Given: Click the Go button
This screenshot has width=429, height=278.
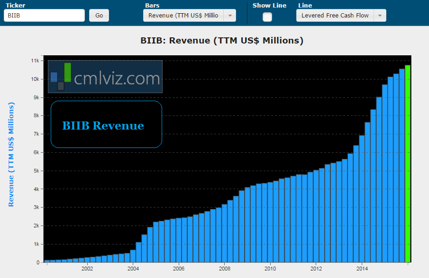Looking at the screenshot, I should coord(99,16).
